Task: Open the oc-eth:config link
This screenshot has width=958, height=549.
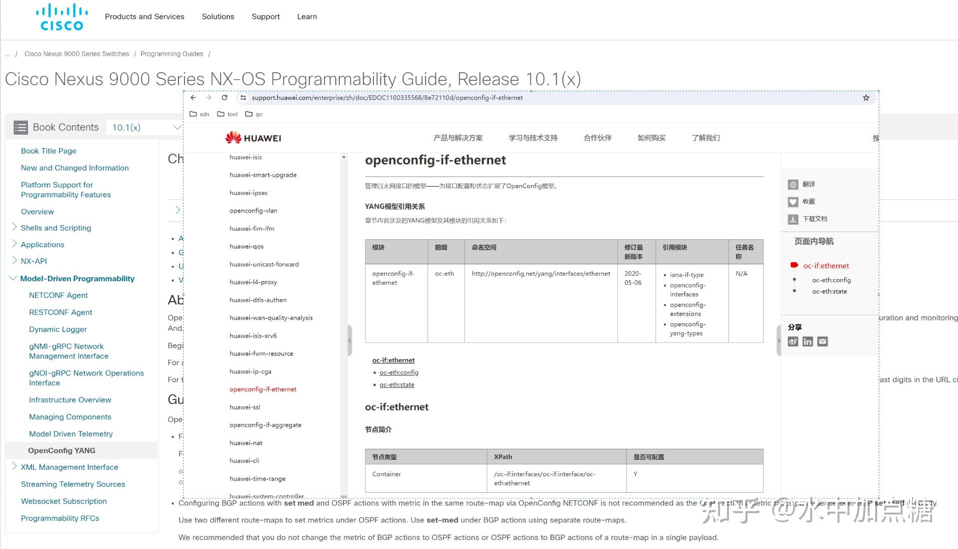Action: [x=399, y=372]
